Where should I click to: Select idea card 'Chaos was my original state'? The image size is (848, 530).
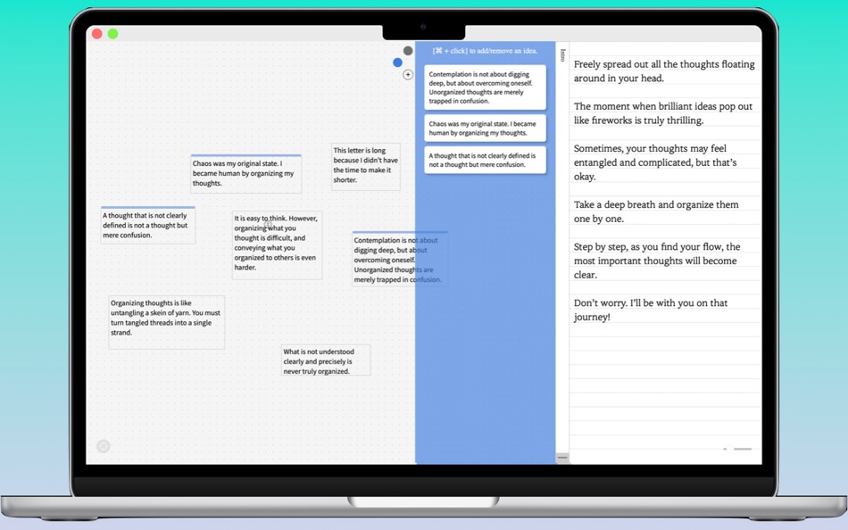pyautogui.click(x=485, y=127)
